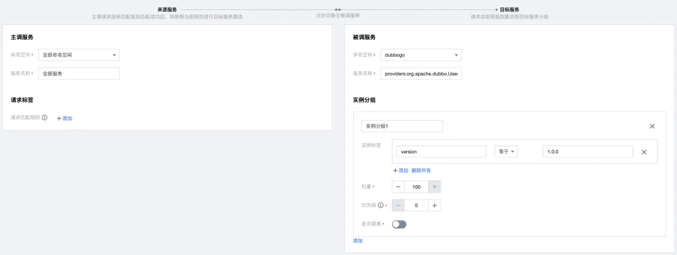Decrease the 权重 value with minus button
The height and width of the screenshot is (255, 677).
398,187
